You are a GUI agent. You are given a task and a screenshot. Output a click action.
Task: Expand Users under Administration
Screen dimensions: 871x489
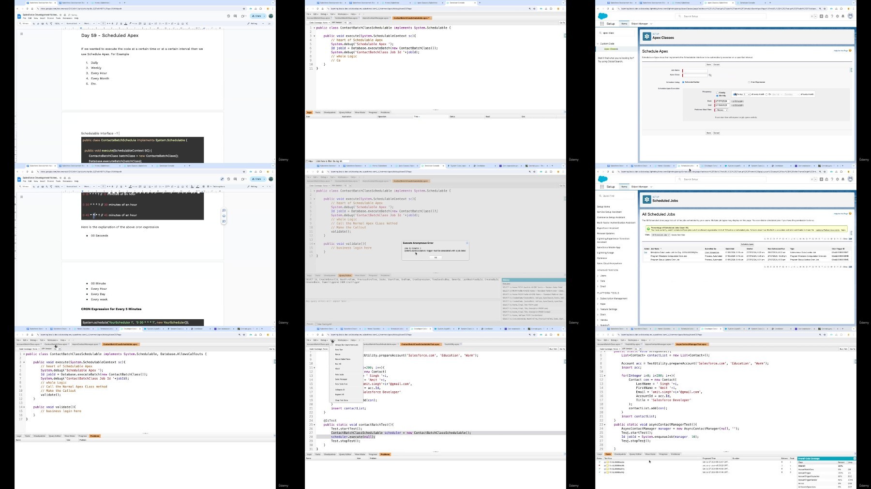click(598, 276)
